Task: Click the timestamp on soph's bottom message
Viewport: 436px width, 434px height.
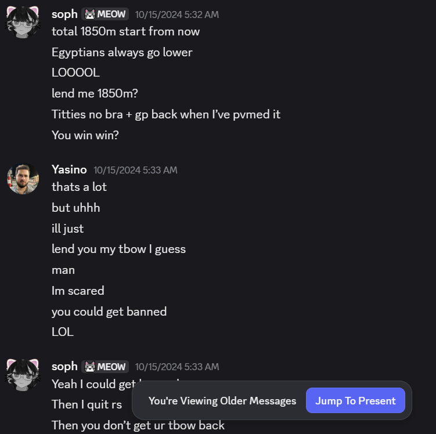Action: (x=176, y=367)
